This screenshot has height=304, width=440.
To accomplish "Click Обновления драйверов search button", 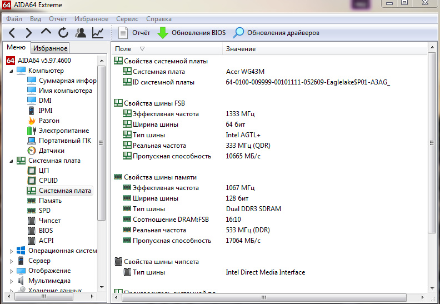I will tap(276, 33).
